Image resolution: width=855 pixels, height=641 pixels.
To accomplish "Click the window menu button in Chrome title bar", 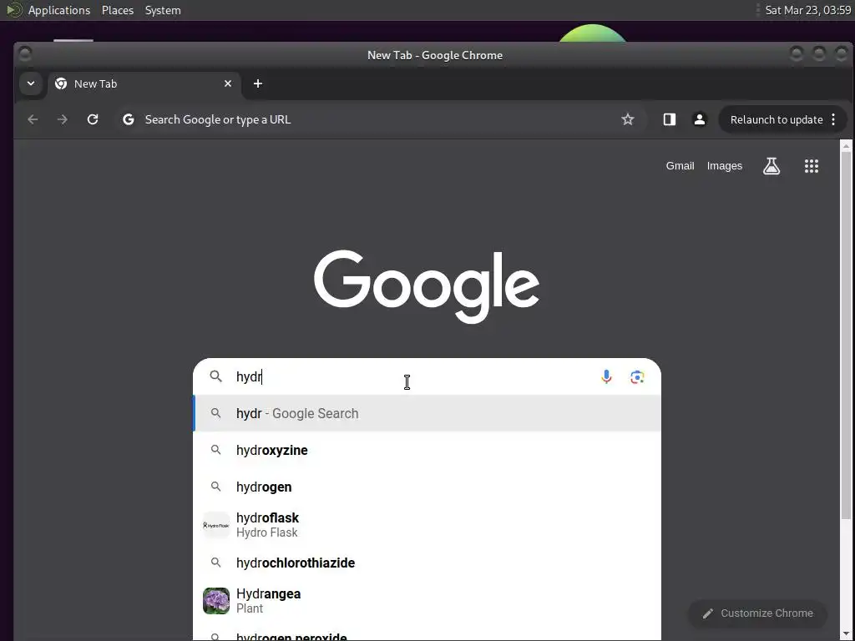I will (x=24, y=54).
